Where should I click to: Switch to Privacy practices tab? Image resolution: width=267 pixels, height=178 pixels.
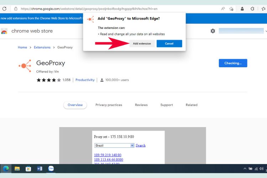pyautogui.click(x=109, y=105)
